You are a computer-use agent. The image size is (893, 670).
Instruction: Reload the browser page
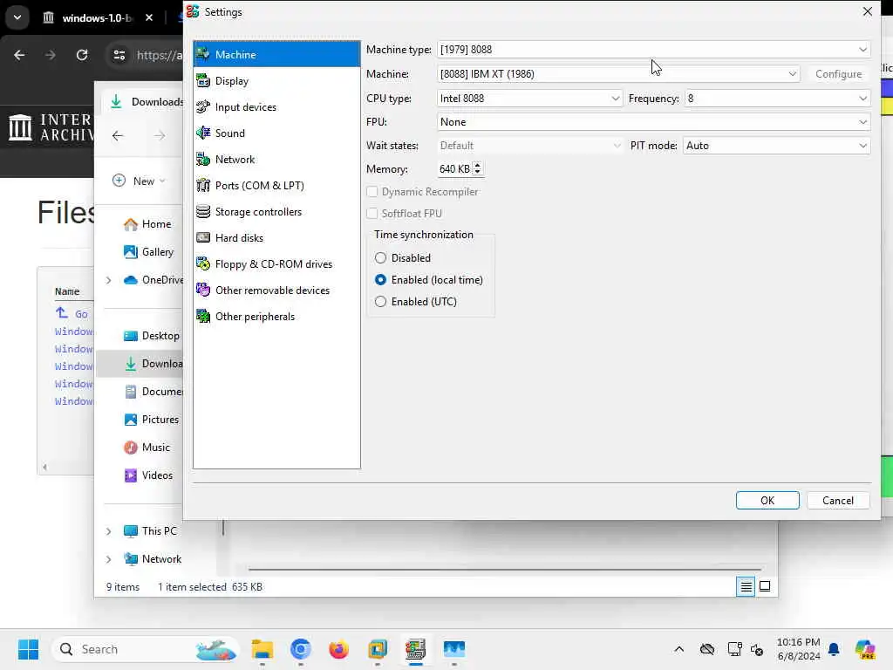[x=82, y=55]
